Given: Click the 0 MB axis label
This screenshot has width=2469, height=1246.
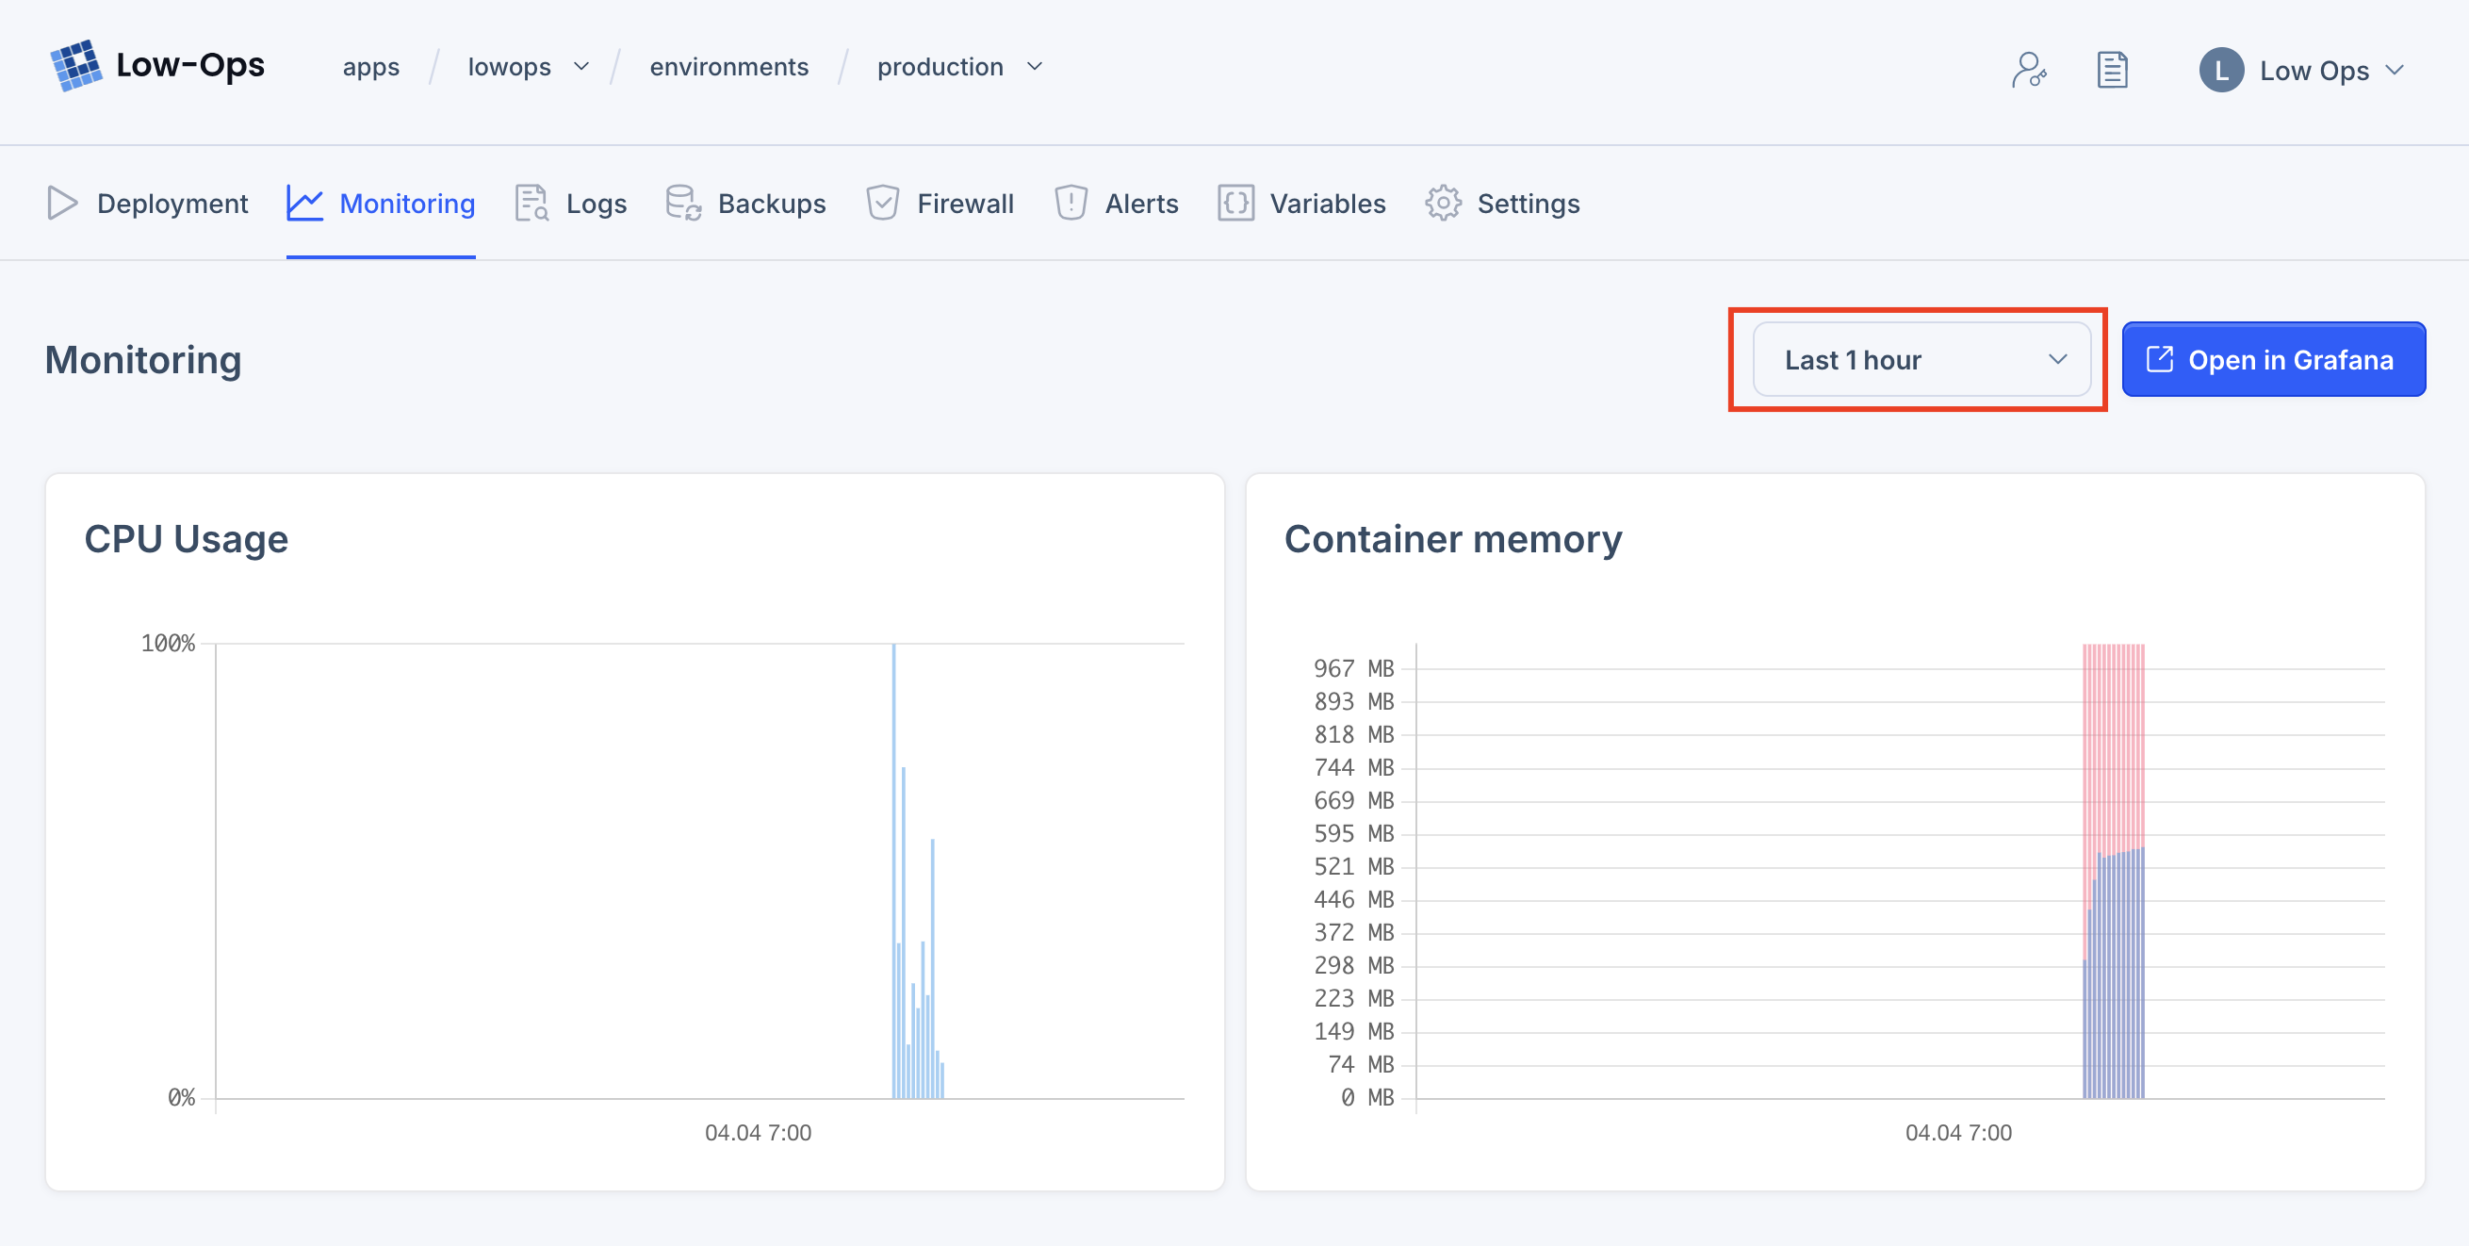Looking at the screenshot, I should point(1366,1097).
